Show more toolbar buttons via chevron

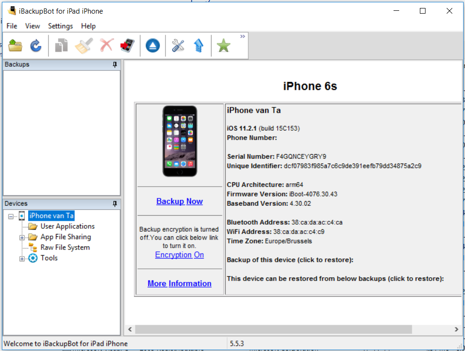coord(243,37)
